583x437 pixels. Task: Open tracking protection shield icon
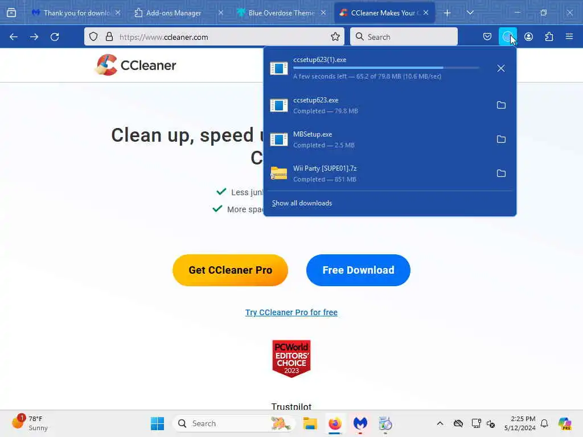tap(93, 36)
